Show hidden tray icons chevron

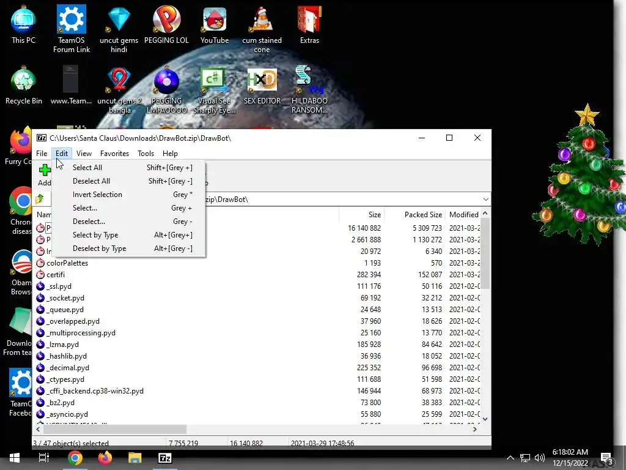[510, 458]
